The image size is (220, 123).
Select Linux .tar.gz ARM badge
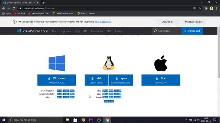[111, 97]
